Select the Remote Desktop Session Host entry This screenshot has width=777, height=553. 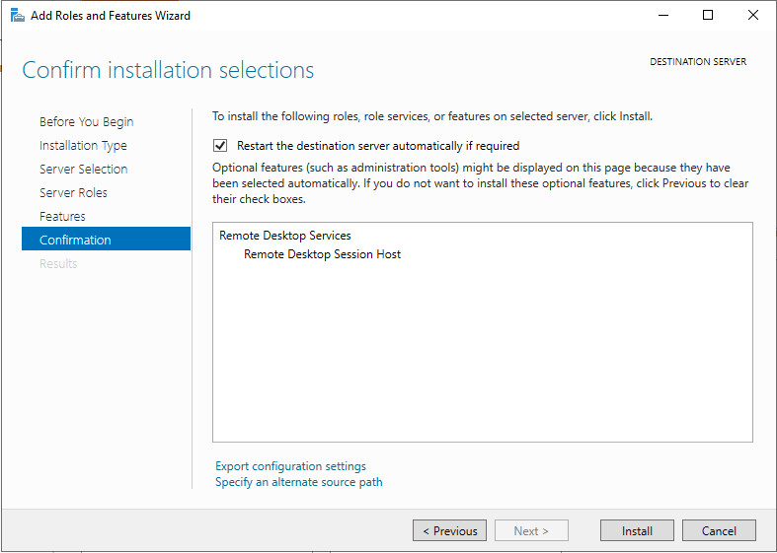point(322,254)
